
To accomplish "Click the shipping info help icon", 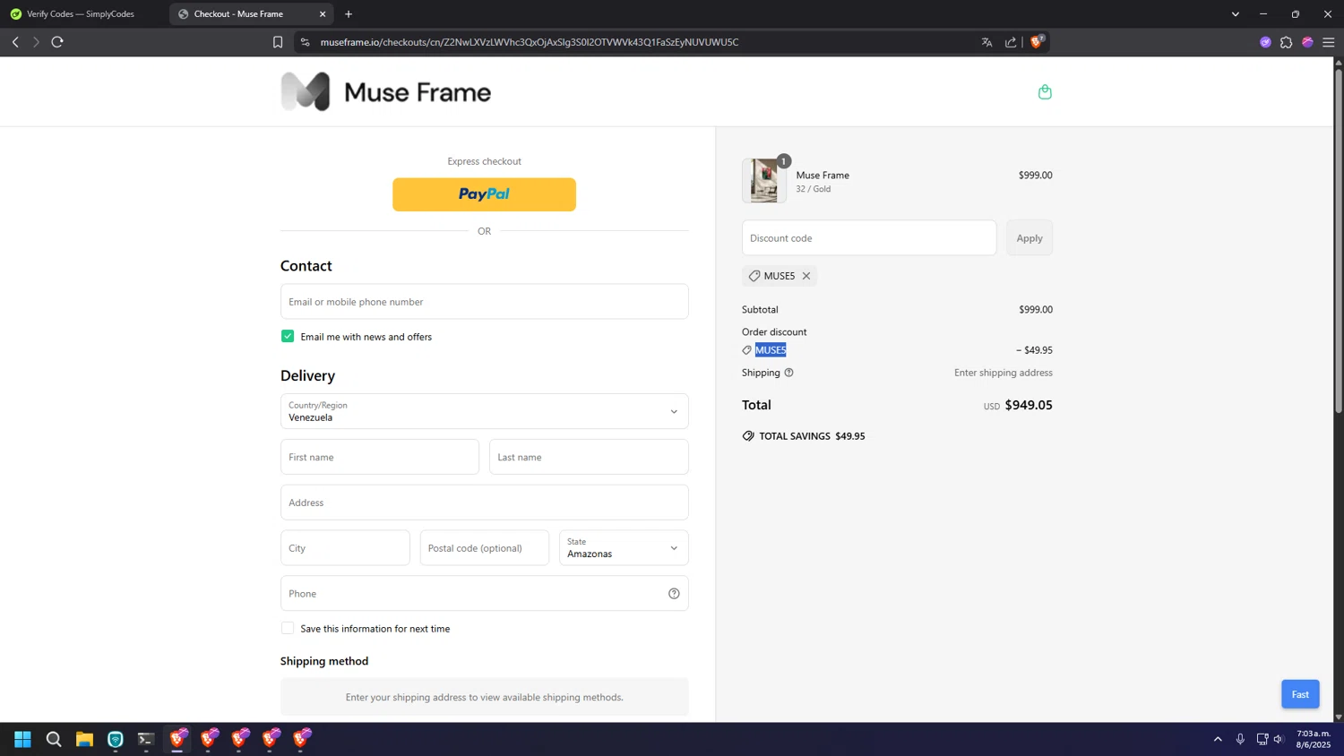I will 788,373.
